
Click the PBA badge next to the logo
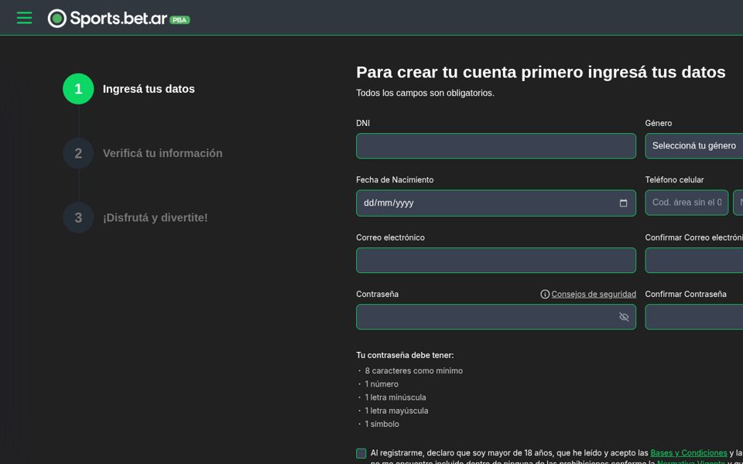(x=180, y=20)
